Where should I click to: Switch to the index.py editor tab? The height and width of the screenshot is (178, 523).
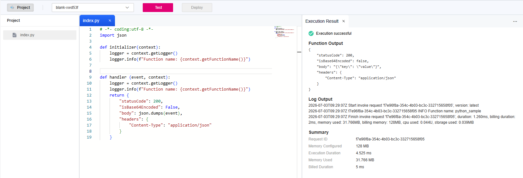pyautogui.click(x=91, y=21)
